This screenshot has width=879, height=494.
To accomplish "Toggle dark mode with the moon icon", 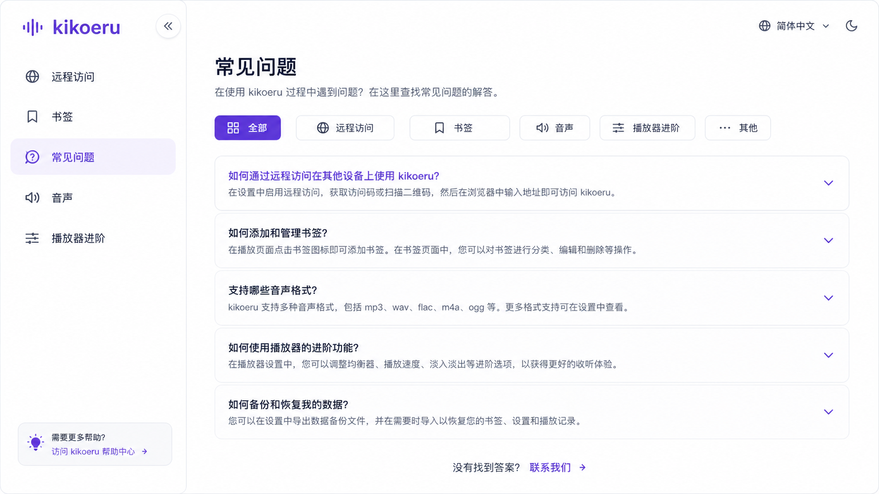I will point(852,26).
